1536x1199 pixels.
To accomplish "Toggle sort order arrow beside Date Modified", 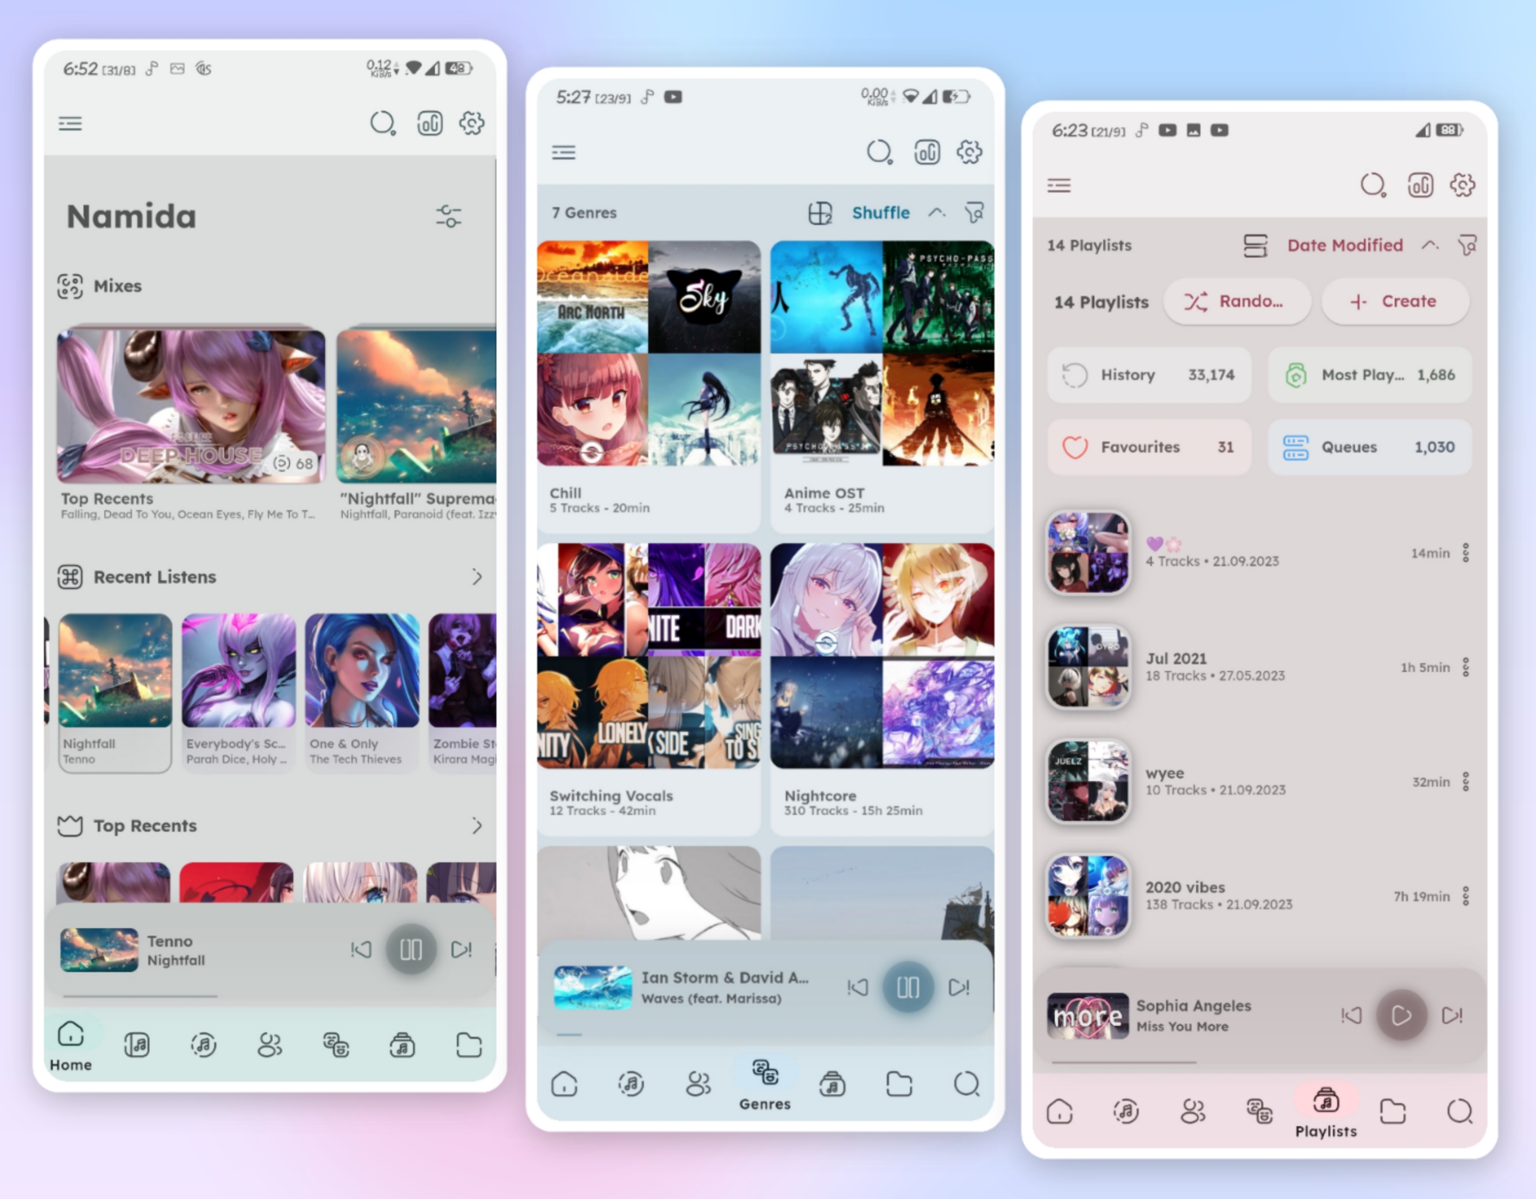I will click(x=1429, y=245).
